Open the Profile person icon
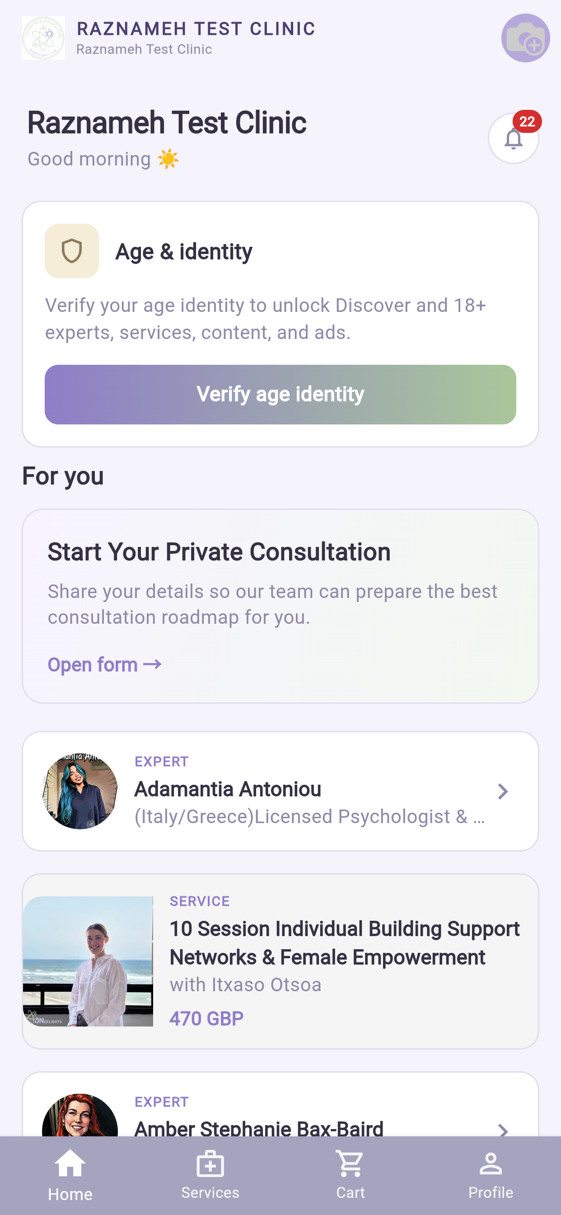 point(491,1163)
